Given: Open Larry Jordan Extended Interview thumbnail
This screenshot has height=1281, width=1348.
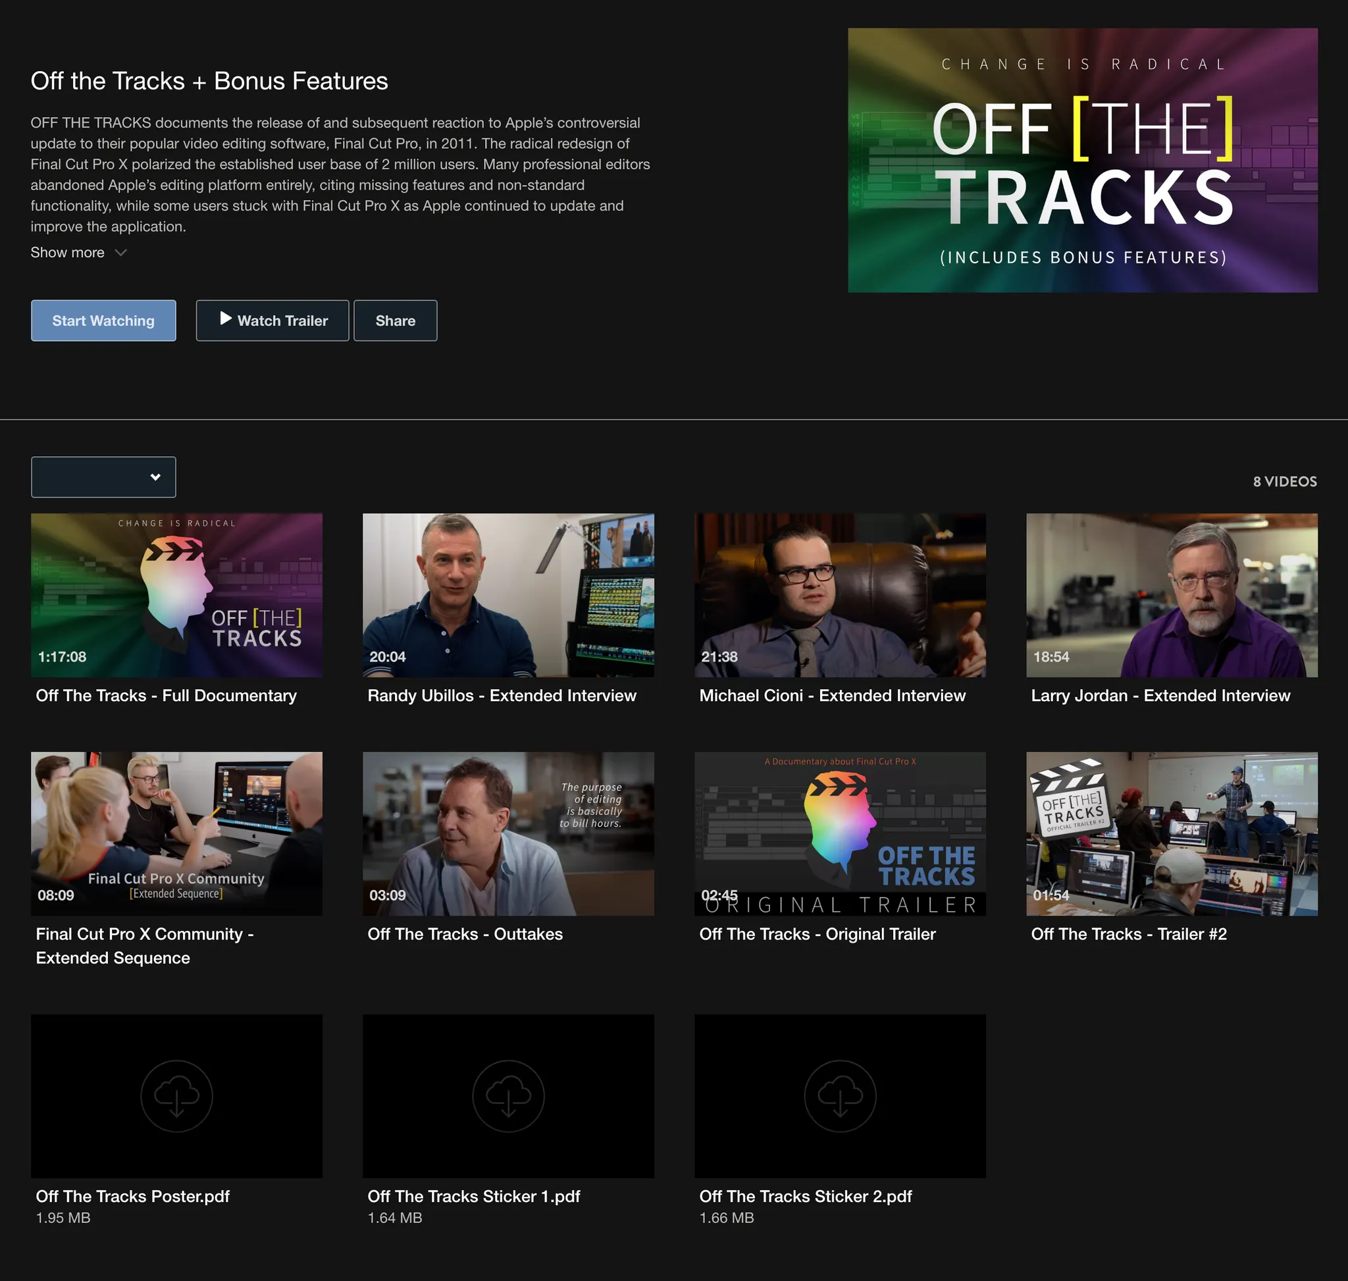Looking at the screenshot, I should [x=1172, y=595].
